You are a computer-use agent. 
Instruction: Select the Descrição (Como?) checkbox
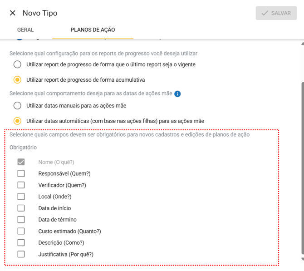[x=21, y=242]
